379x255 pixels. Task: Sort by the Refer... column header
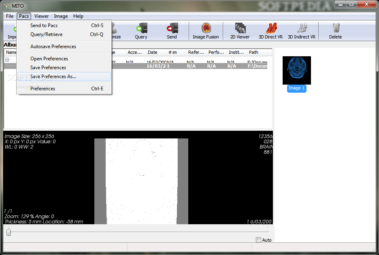196,52
